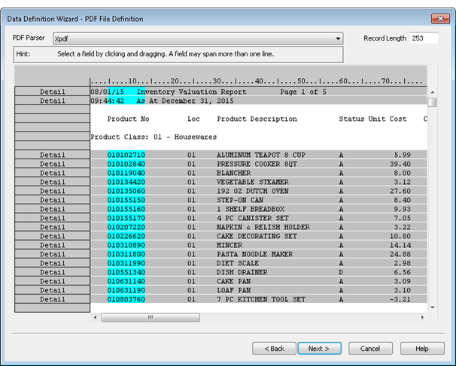Viewport: 456px width, 366px height.
Task: Click the horizontal scrollbar thumb
Action: click(x=150, y=317)
